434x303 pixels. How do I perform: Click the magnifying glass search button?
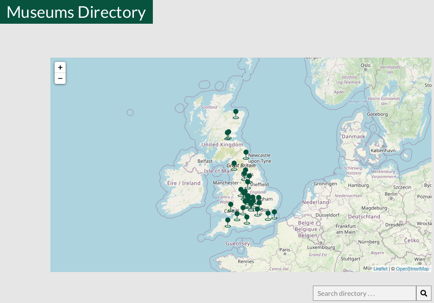point(424,293)
